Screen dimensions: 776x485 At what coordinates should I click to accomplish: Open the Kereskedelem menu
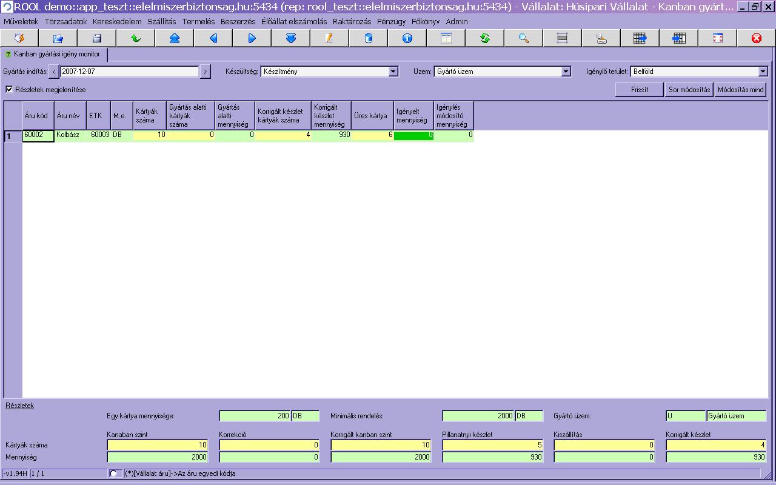[x=117, y=21]
